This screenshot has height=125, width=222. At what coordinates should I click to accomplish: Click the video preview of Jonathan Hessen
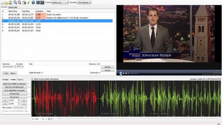click(169, 34)
